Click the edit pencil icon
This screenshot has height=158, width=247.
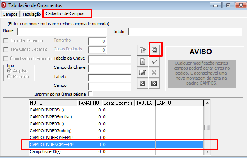click(143, 72)
